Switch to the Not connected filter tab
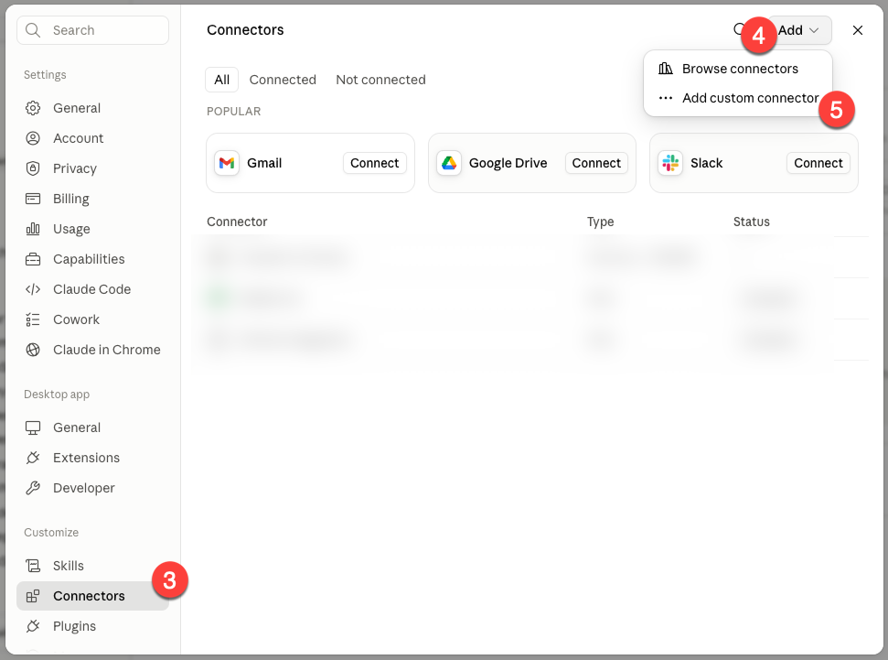 pos(380,80)
